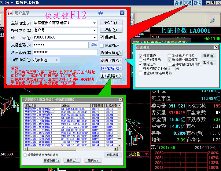Click the blue help question mark icon
Viewport: 221px width, 171px height.
100,13
